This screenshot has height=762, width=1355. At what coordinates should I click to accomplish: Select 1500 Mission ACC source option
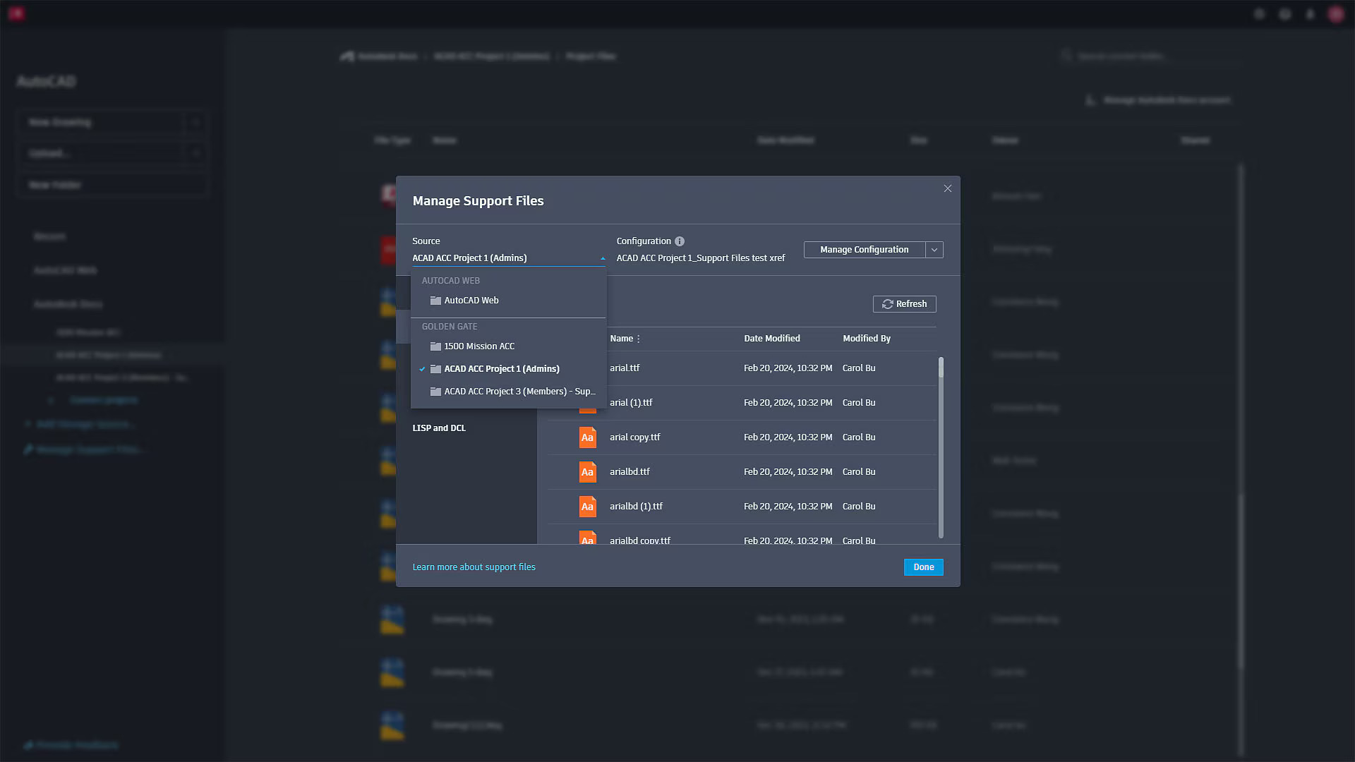[x=479, y=346]
